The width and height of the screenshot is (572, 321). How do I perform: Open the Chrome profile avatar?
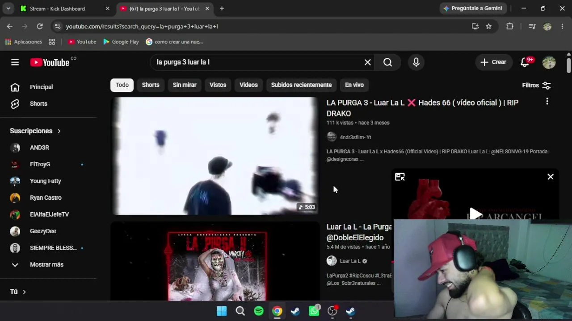pyautogui.click(x=547, y=26)
